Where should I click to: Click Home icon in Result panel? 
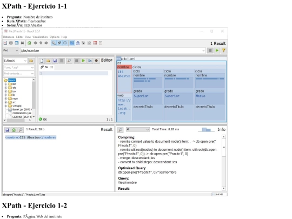pyautogui.click(x=14, y=130)
